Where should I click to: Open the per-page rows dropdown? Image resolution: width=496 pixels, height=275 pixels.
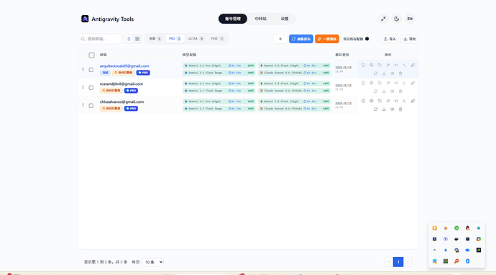153,262
